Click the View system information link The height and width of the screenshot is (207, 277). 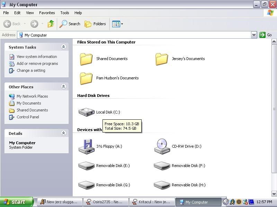pos(37,57)
